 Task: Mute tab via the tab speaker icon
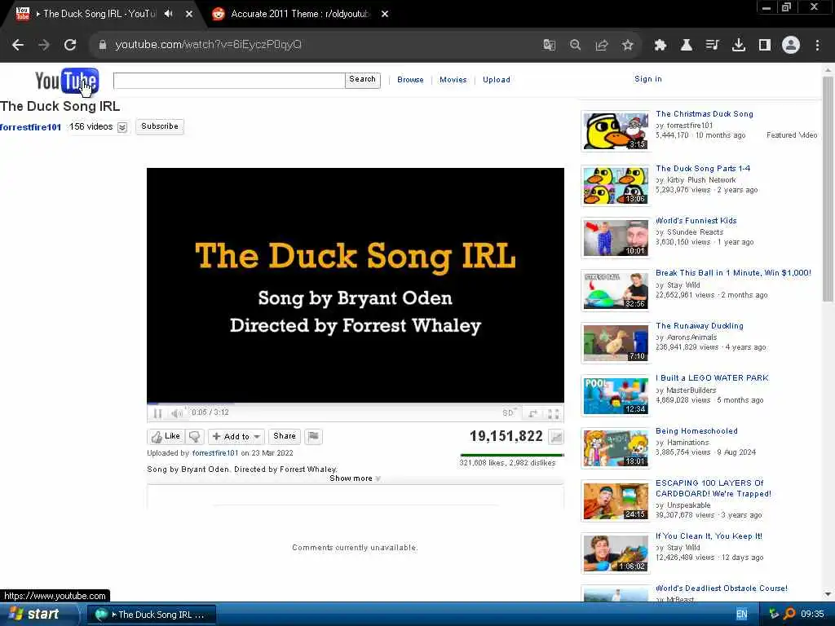[x=169, y=14]
